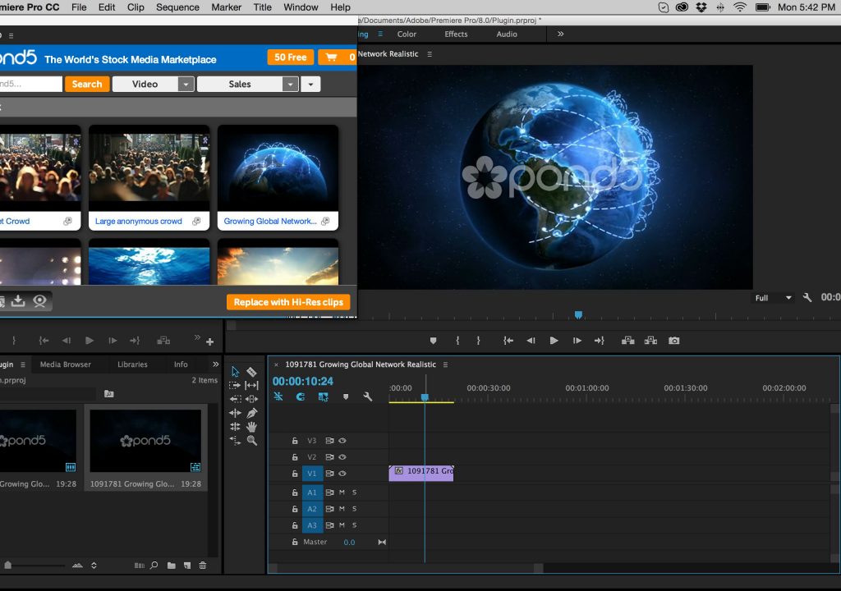Click the Program Monitor playhead marker

(x=578, y=315)
